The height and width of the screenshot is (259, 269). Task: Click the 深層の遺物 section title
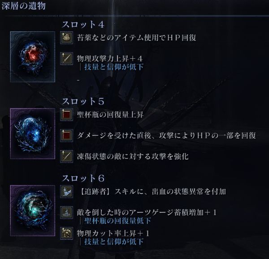pyautogui.click(x=23, y=6)
